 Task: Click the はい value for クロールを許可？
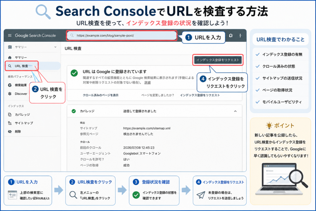126,159
